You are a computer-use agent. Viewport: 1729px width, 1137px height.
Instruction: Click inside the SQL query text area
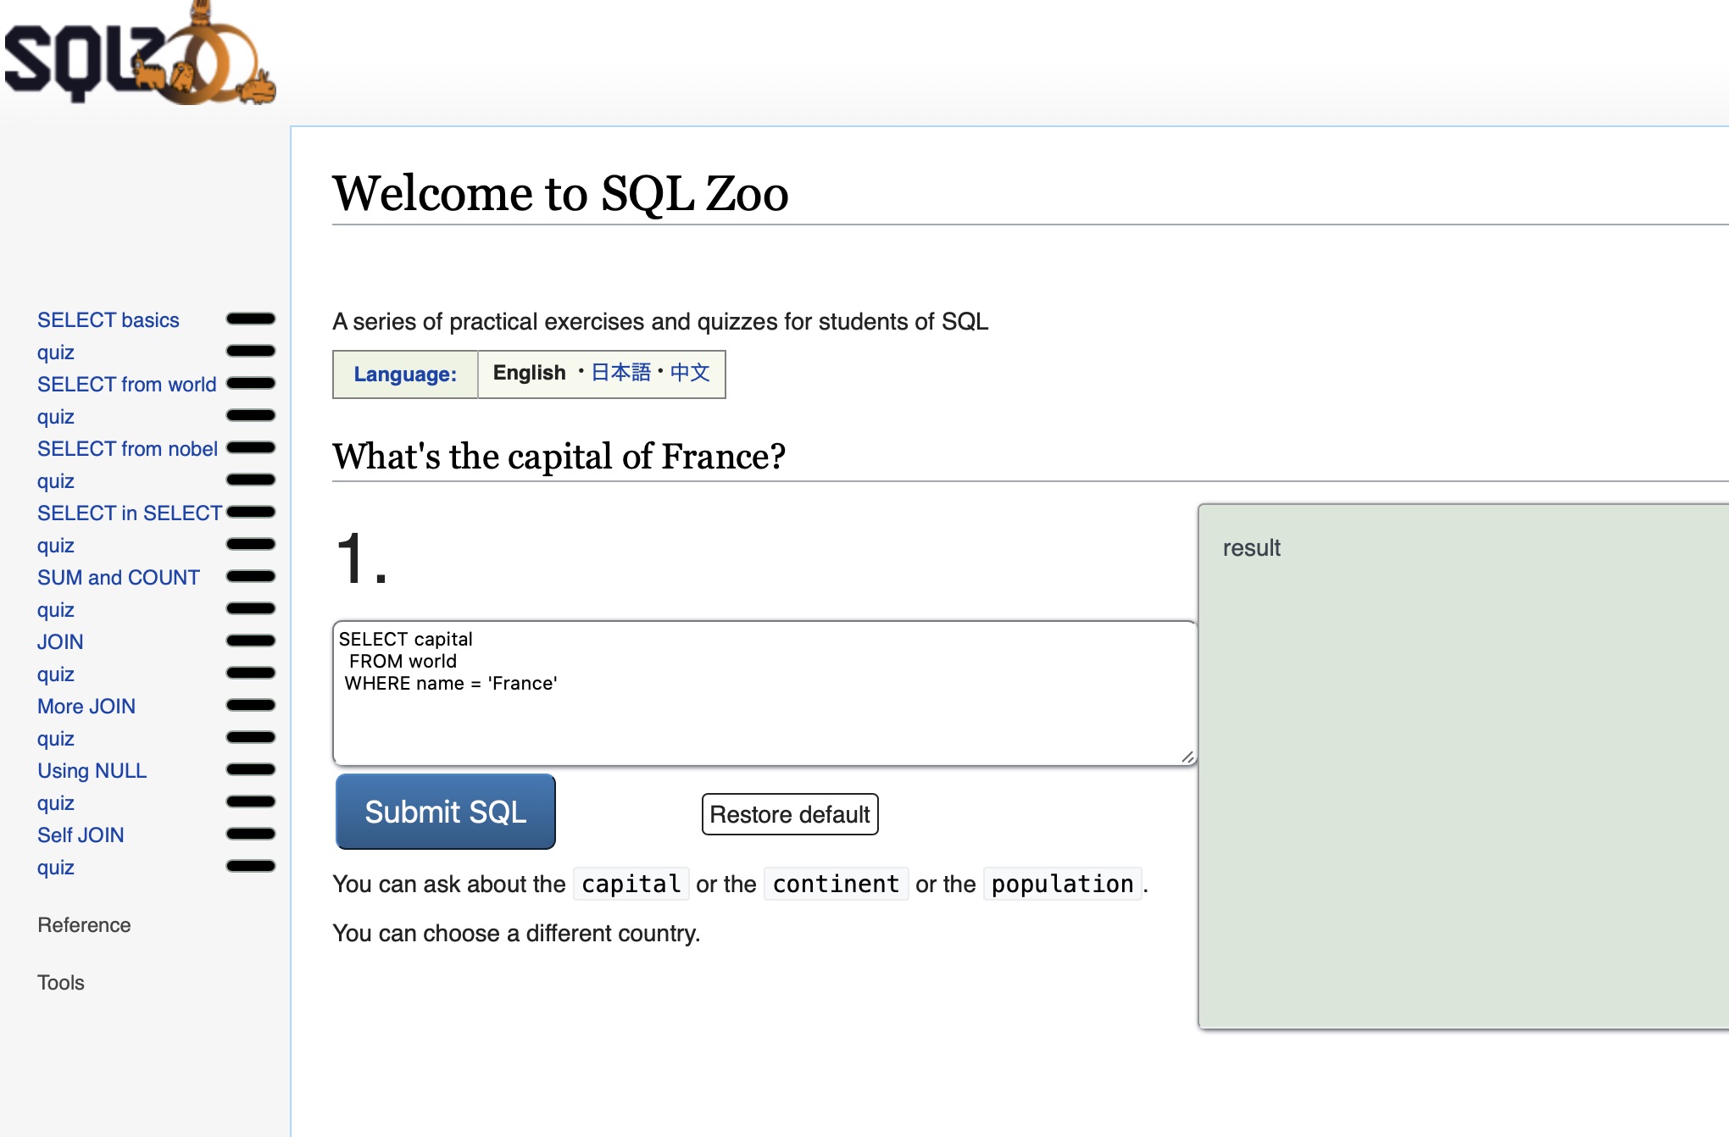click(763, 691)
